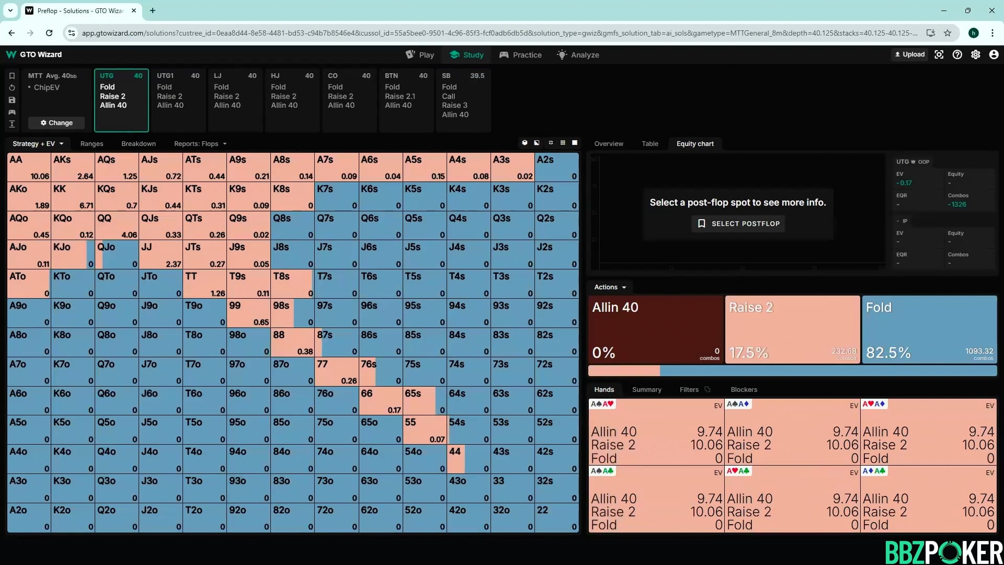
Task: Click the vertical expand height icon
Action: tap(12, 124)
